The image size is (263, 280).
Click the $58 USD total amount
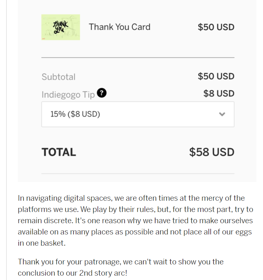pos(211,152)
